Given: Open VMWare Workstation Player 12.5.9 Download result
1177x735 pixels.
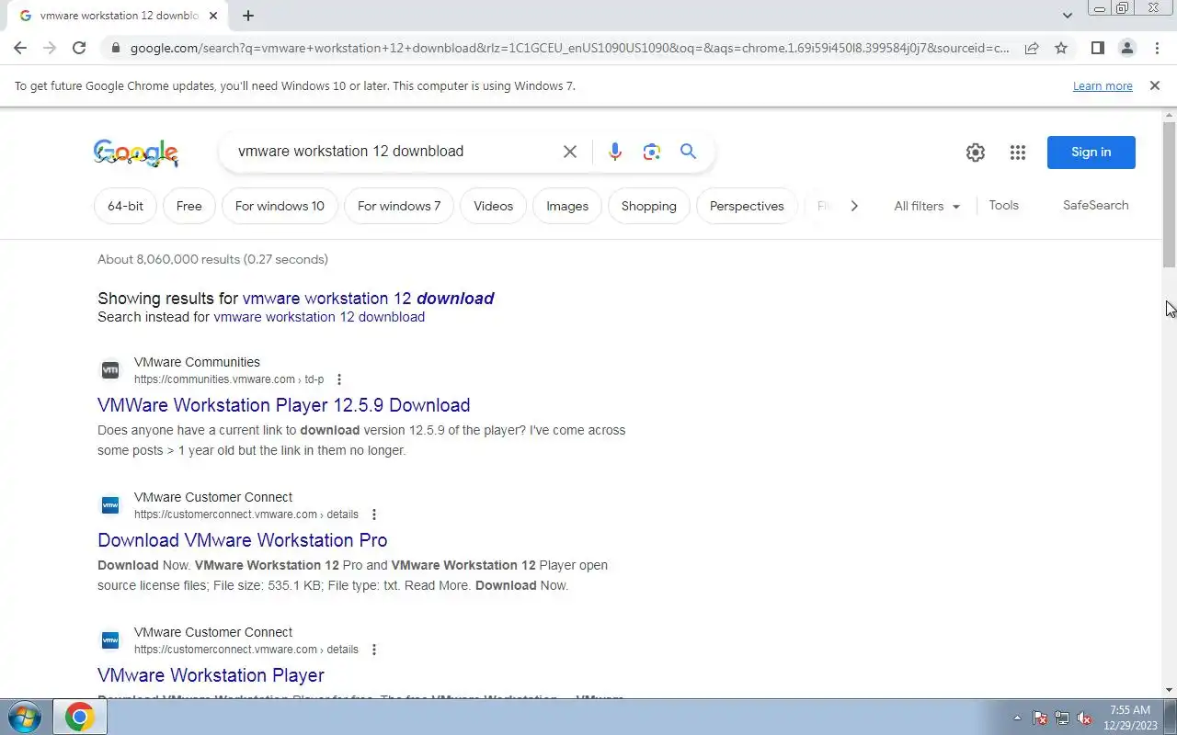Looking at the screenshot, I should [283, 405].
